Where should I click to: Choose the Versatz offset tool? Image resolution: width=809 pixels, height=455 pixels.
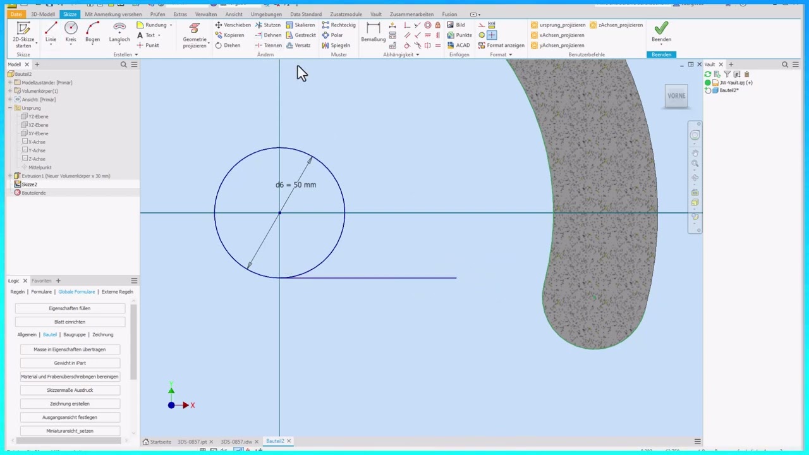[298, 45]
